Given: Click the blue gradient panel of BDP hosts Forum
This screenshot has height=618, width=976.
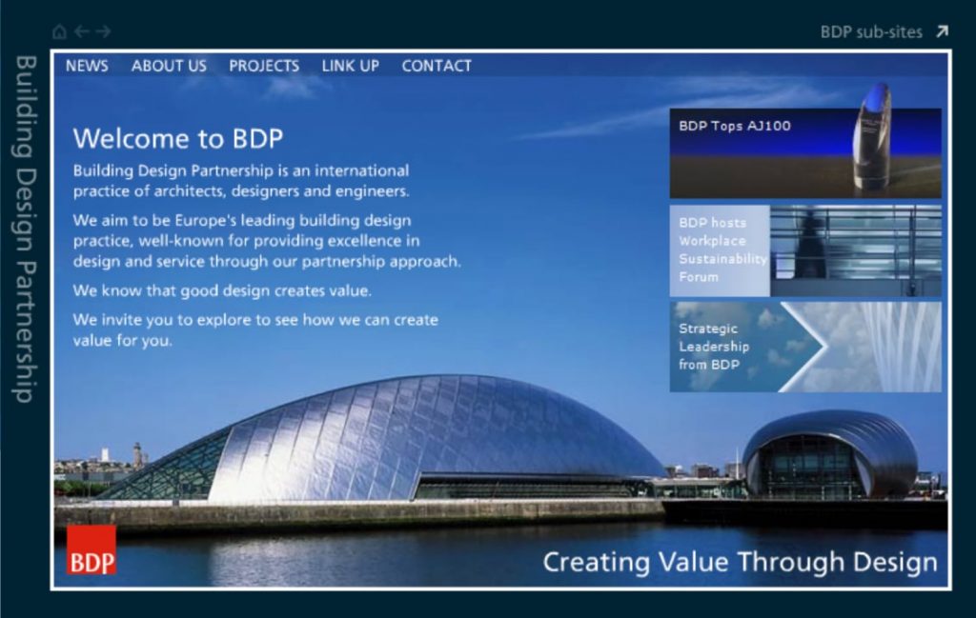Looking at the screenshot, I should [722, 249].
